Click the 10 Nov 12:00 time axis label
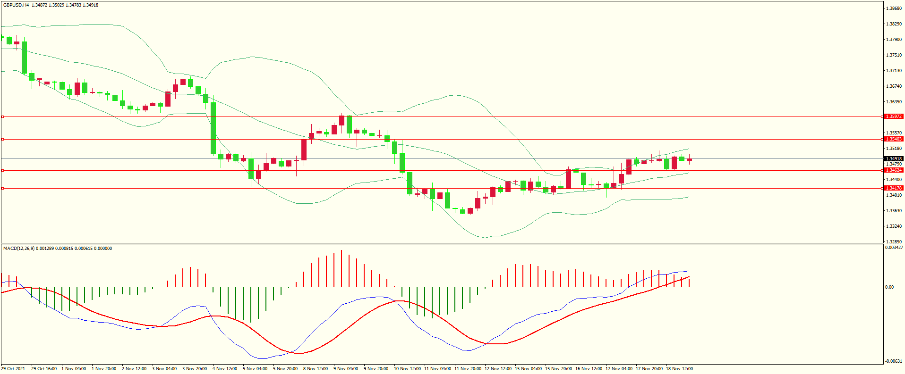 tap(407, 369)
